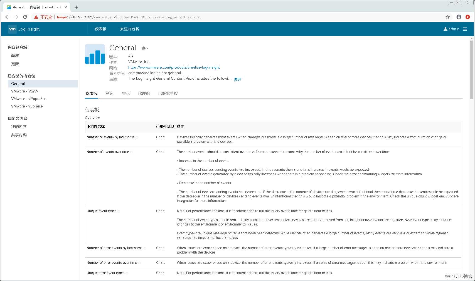The width and height of the screenshot is (475, 281).
Task: Open info icon for Number of error events over time
Action: click(139, 263)
